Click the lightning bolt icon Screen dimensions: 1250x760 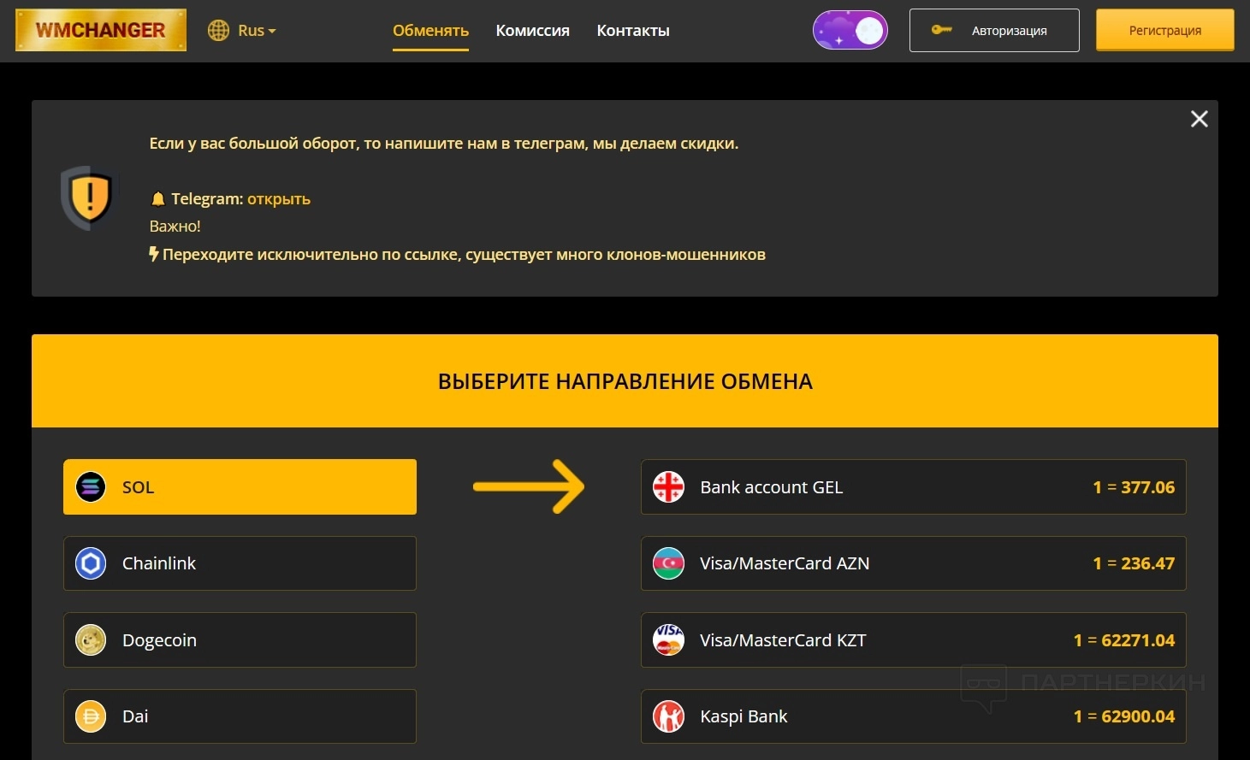[x=154, y=254]
